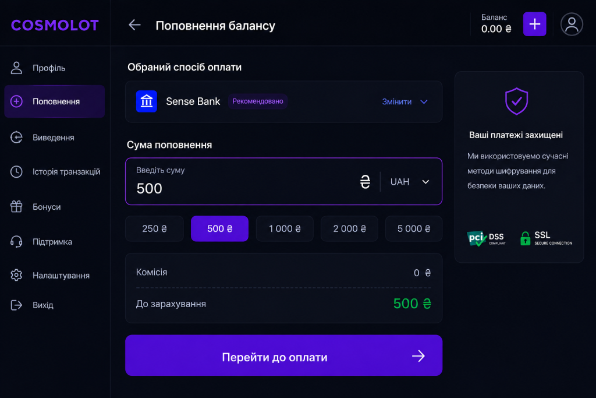Open the Виведення sidebar item
This screenshot has width=596, height=398.
point(54,138)
